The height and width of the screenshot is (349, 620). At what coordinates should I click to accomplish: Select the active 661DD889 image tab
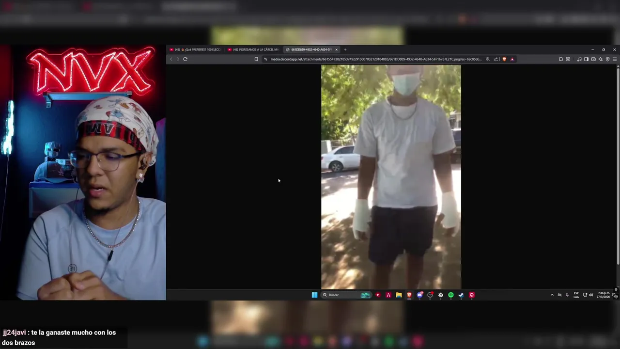[x=309, y=49]
